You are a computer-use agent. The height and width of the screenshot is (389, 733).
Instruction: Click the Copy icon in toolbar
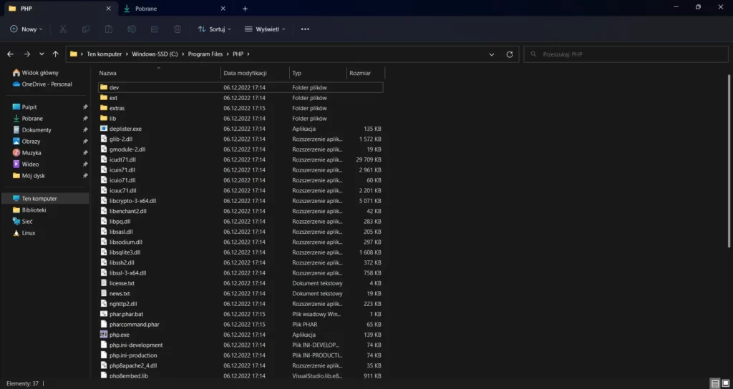coord(86,29)
